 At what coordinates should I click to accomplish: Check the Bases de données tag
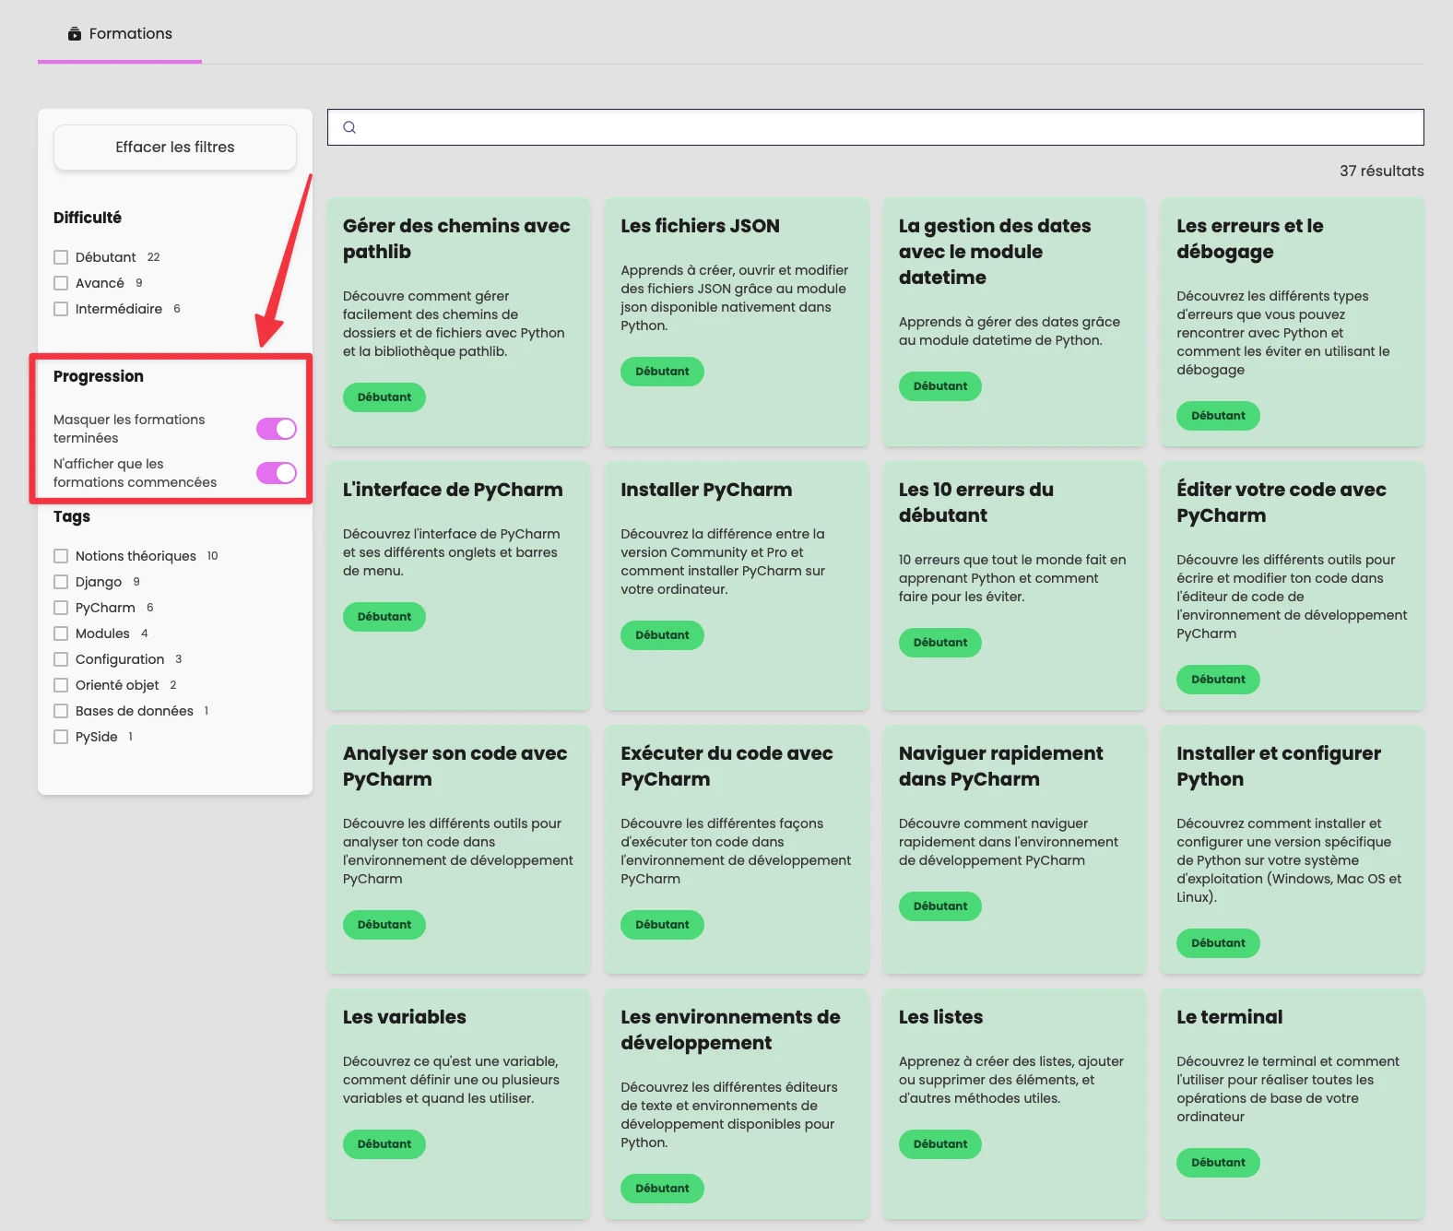(x=61, y=711)
